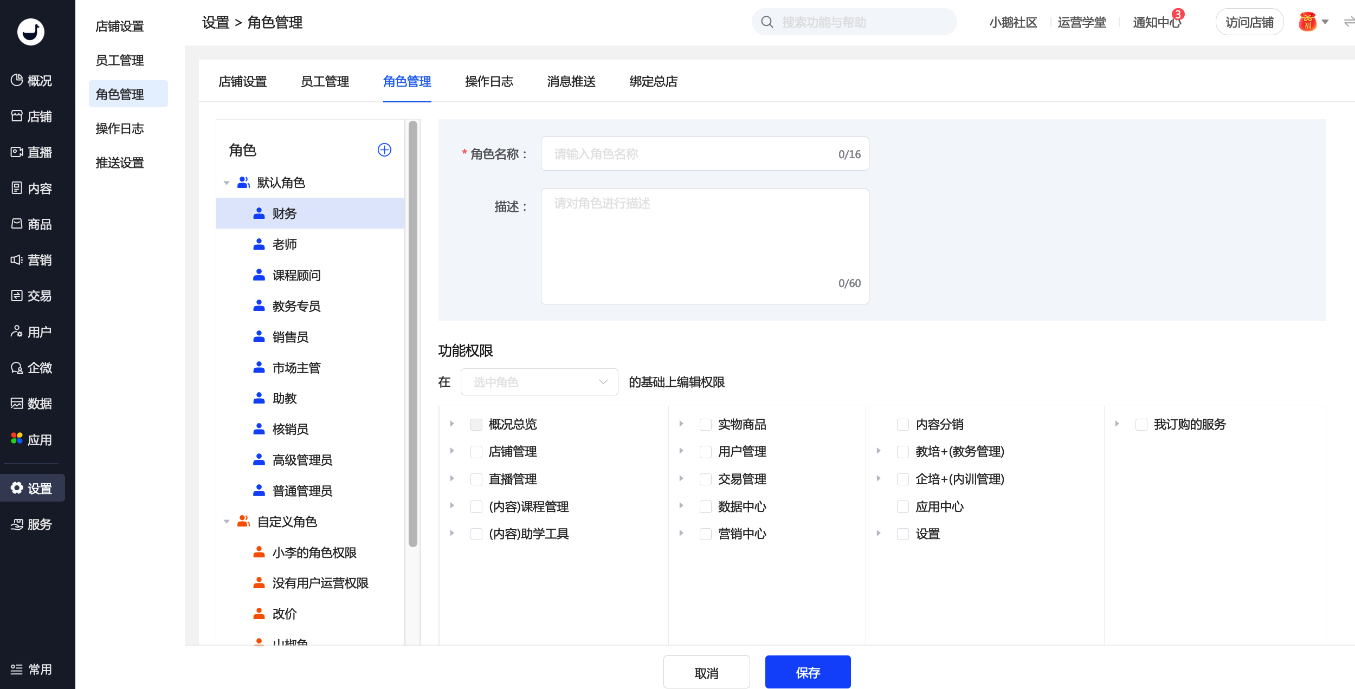Check the 应用中心 permission checkbox
The width and height of the screenshot is (1355, 689).
pyautogui.click(x=903, y=507)
